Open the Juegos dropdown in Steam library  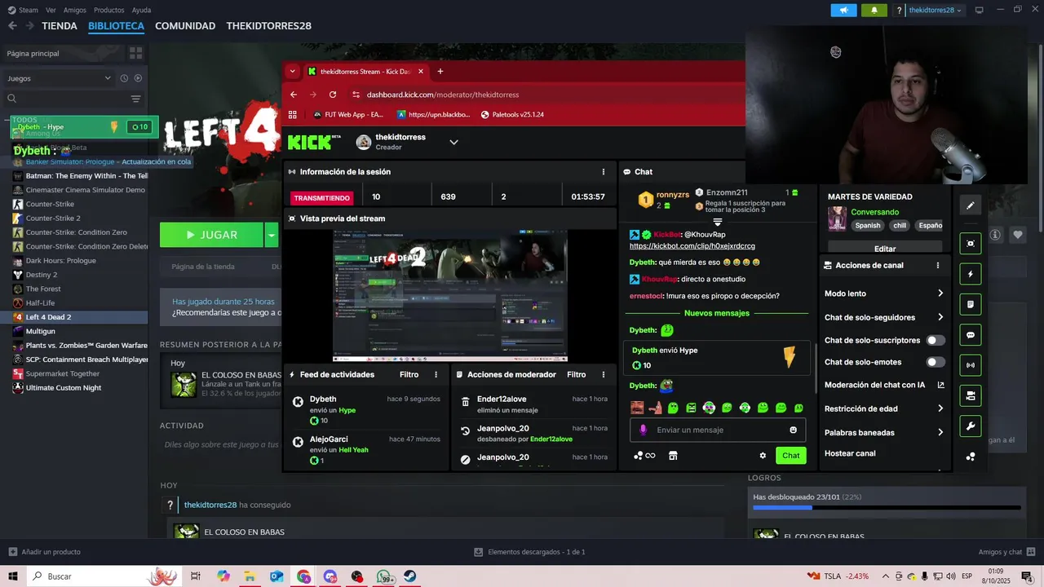tap(59, 78)
